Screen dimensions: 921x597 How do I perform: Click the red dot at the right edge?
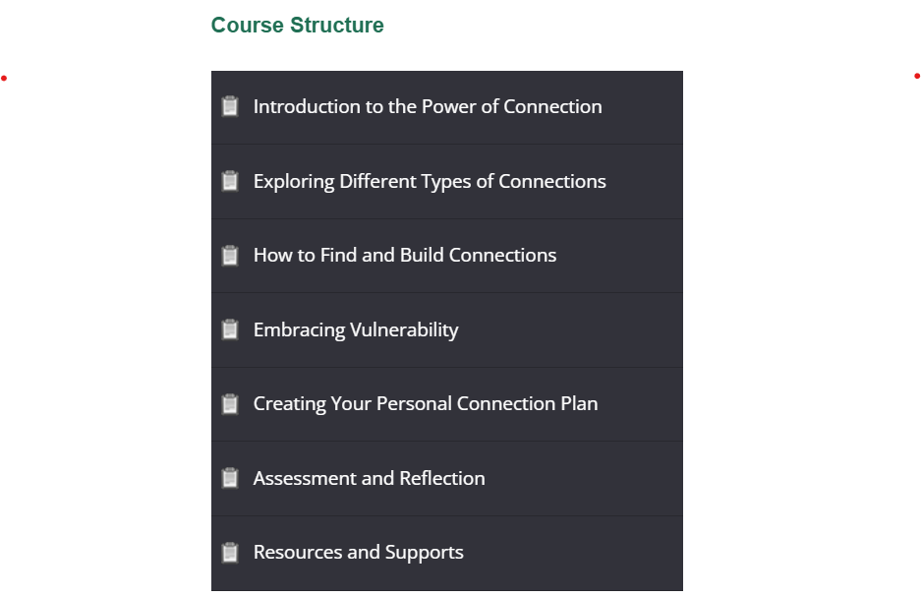click(x=917, y=76)
